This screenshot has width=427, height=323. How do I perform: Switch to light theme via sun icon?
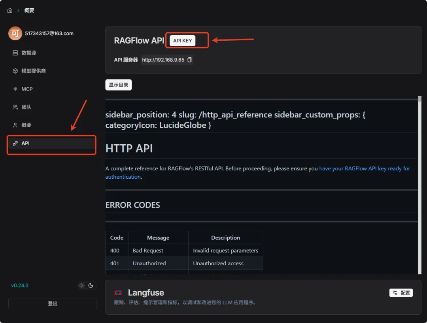[82, 285]
